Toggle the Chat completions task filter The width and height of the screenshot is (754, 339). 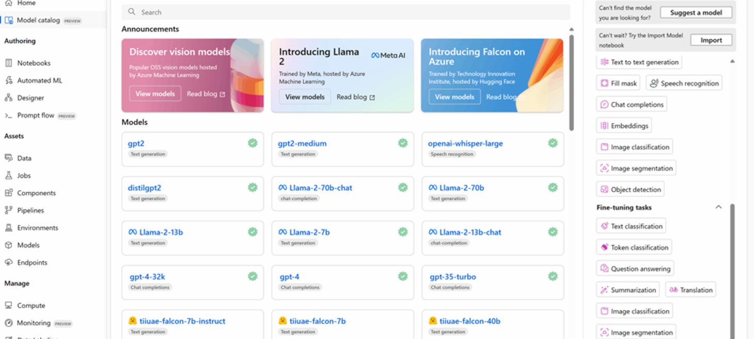click(631, 104)
